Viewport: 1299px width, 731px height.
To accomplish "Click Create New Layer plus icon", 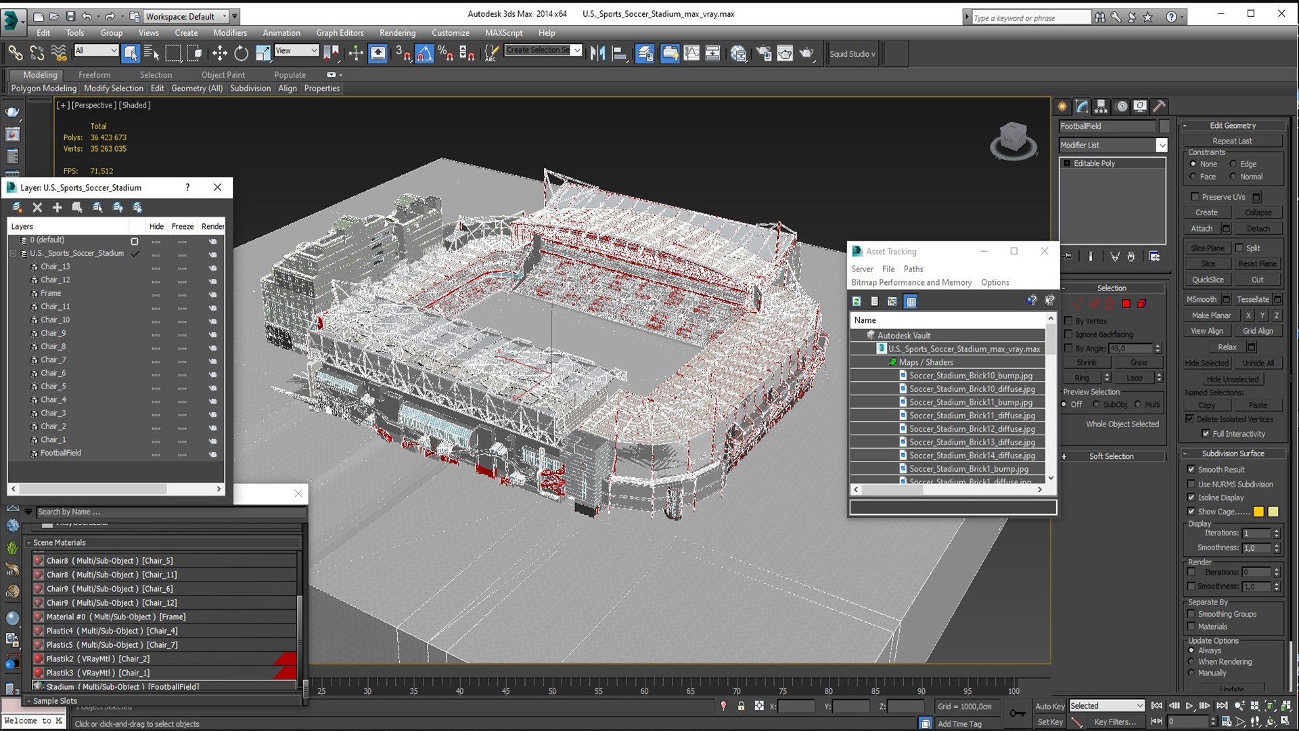I will coord(57,207).
